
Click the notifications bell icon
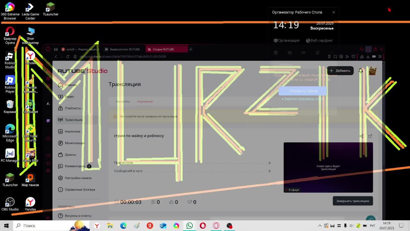click(361, 71)
